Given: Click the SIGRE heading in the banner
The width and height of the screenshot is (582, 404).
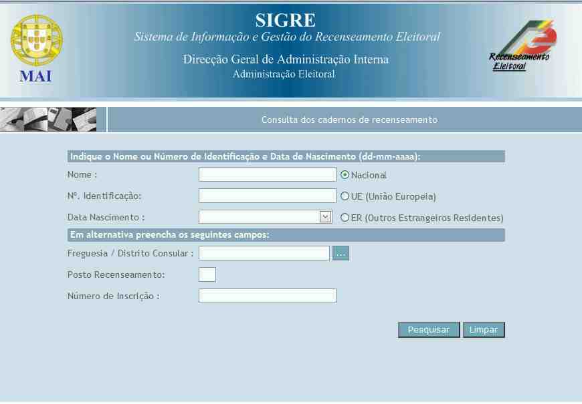Looking at the screenshot, I should (285, 20).
